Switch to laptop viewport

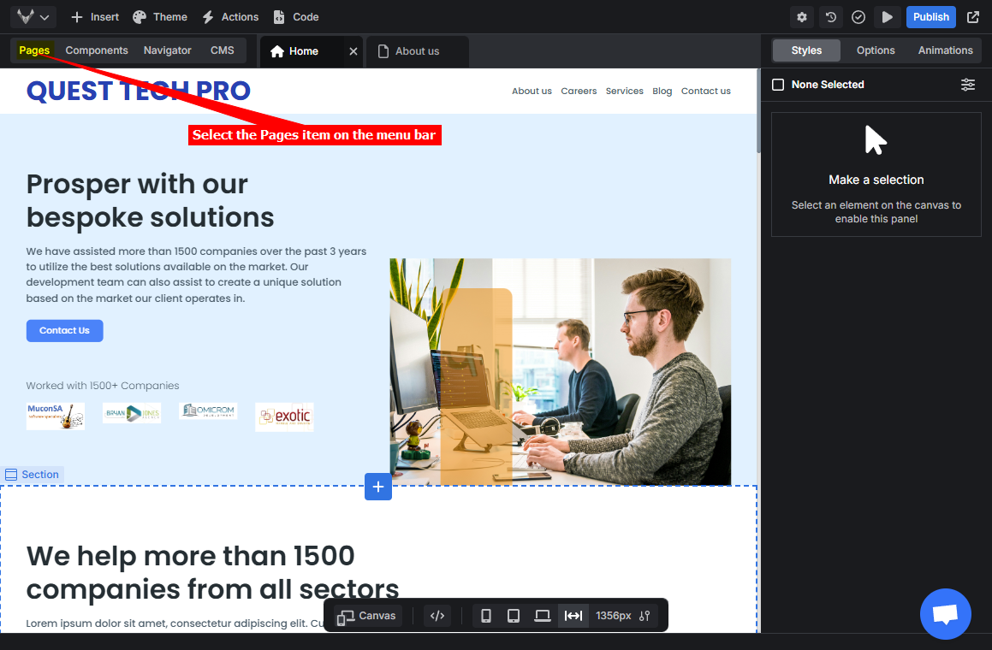pyautogui.click(x=542, y=616)
